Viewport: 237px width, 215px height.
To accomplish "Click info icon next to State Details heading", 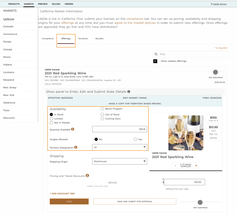I will click(x=129, y=92).
